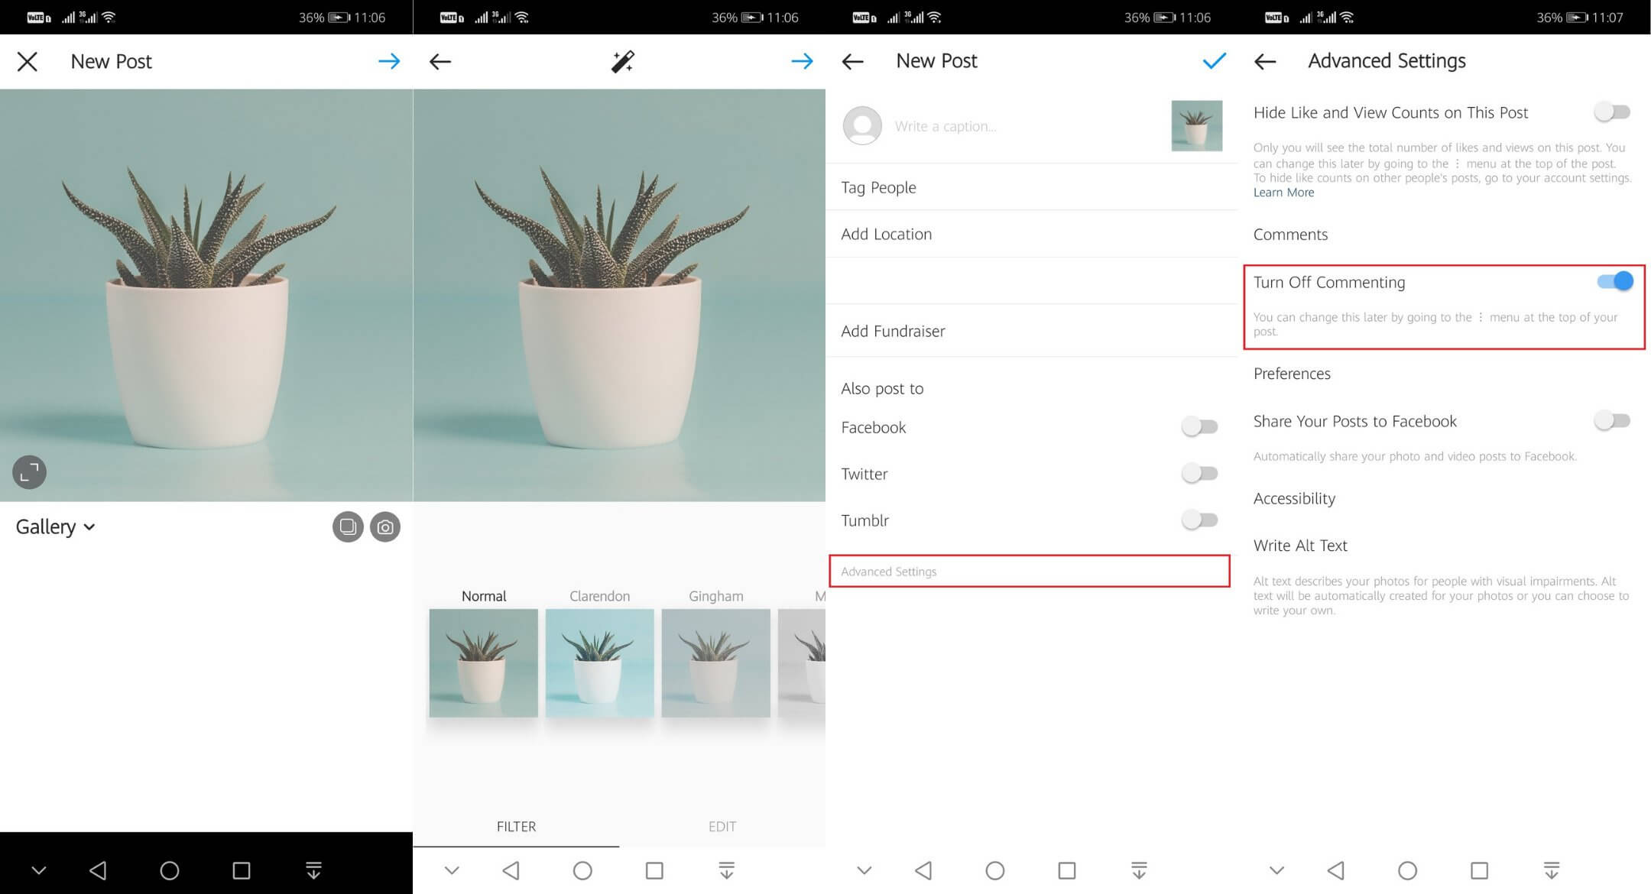1651x894 pixels.
Task: Tap Android home button on filter screen
Action: 582,870
